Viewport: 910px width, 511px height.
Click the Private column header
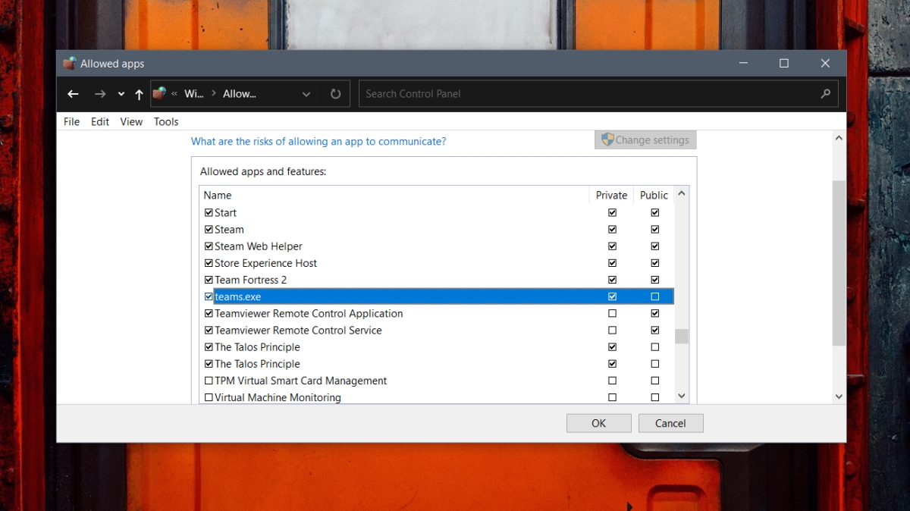tap(611, 195)
